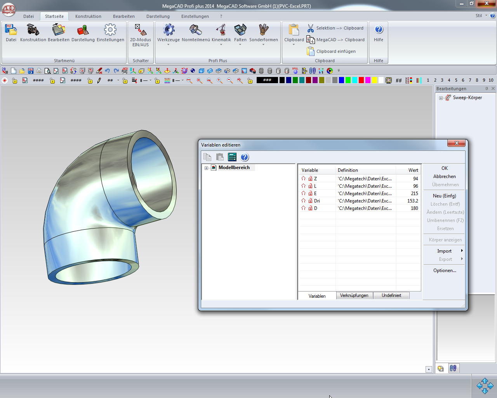Click the Hilfe question mark icon
497x398 pixels.
379,30
